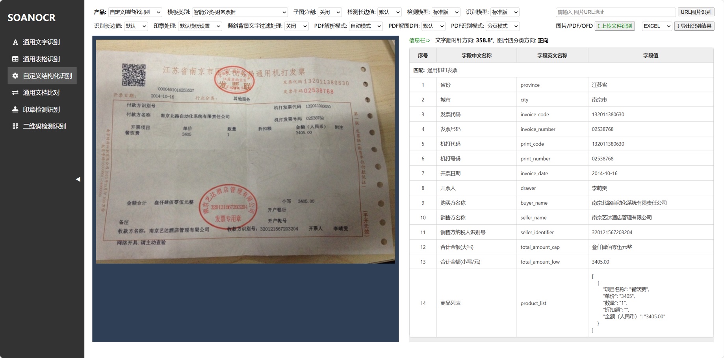
Task: Open 印章检测识别 menu item
Action: (x=42, y=110)
